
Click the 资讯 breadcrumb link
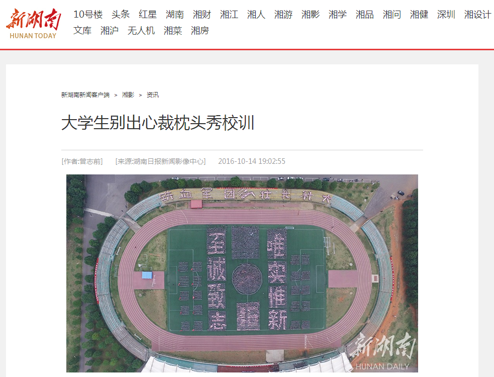(153, 95)
